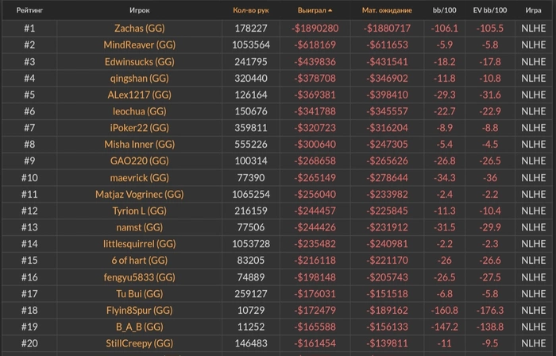Open Matjaz Vogrinec (GG) profile
This screenshot has height=356, width=556.
tap(139, 194)
